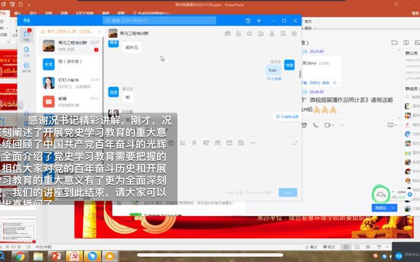Viewport: 420px width, 262px height.
Task: Click the plus icon to start new chat
Action: [259, 21]
